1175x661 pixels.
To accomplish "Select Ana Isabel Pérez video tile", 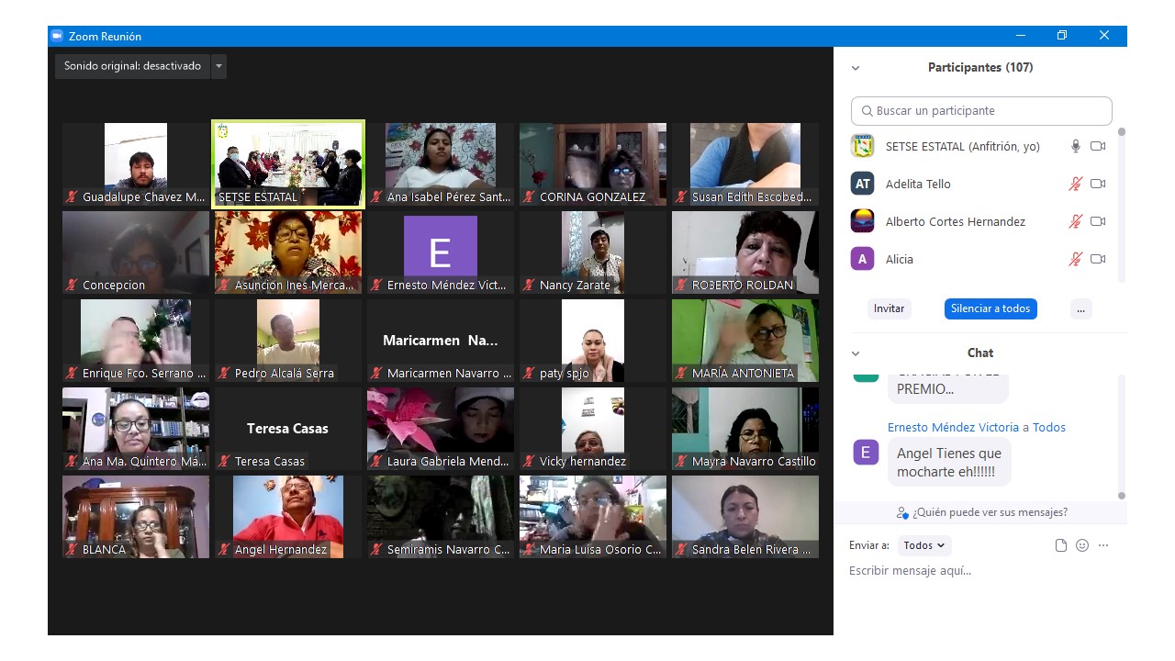I will (441, 164).
